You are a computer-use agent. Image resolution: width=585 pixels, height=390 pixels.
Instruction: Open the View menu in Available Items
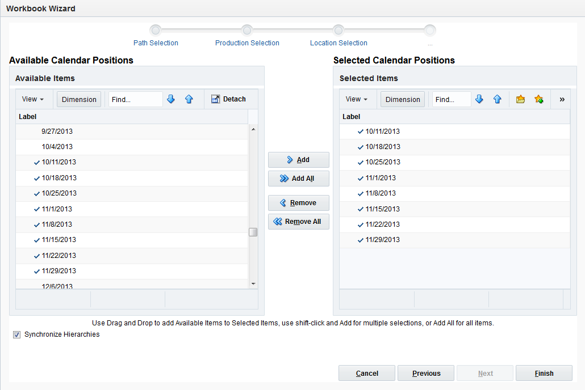(32, 99)
